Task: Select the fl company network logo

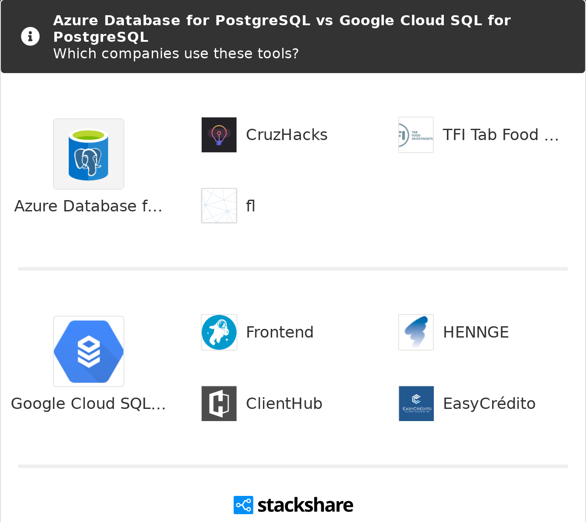Action: (x=219, y=206)
